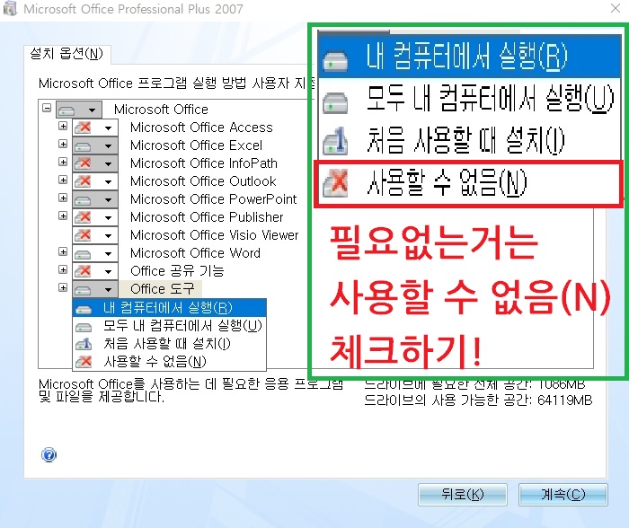Expand the Microsoft Office Word node

pyautogui.click(x=63, y=251)
